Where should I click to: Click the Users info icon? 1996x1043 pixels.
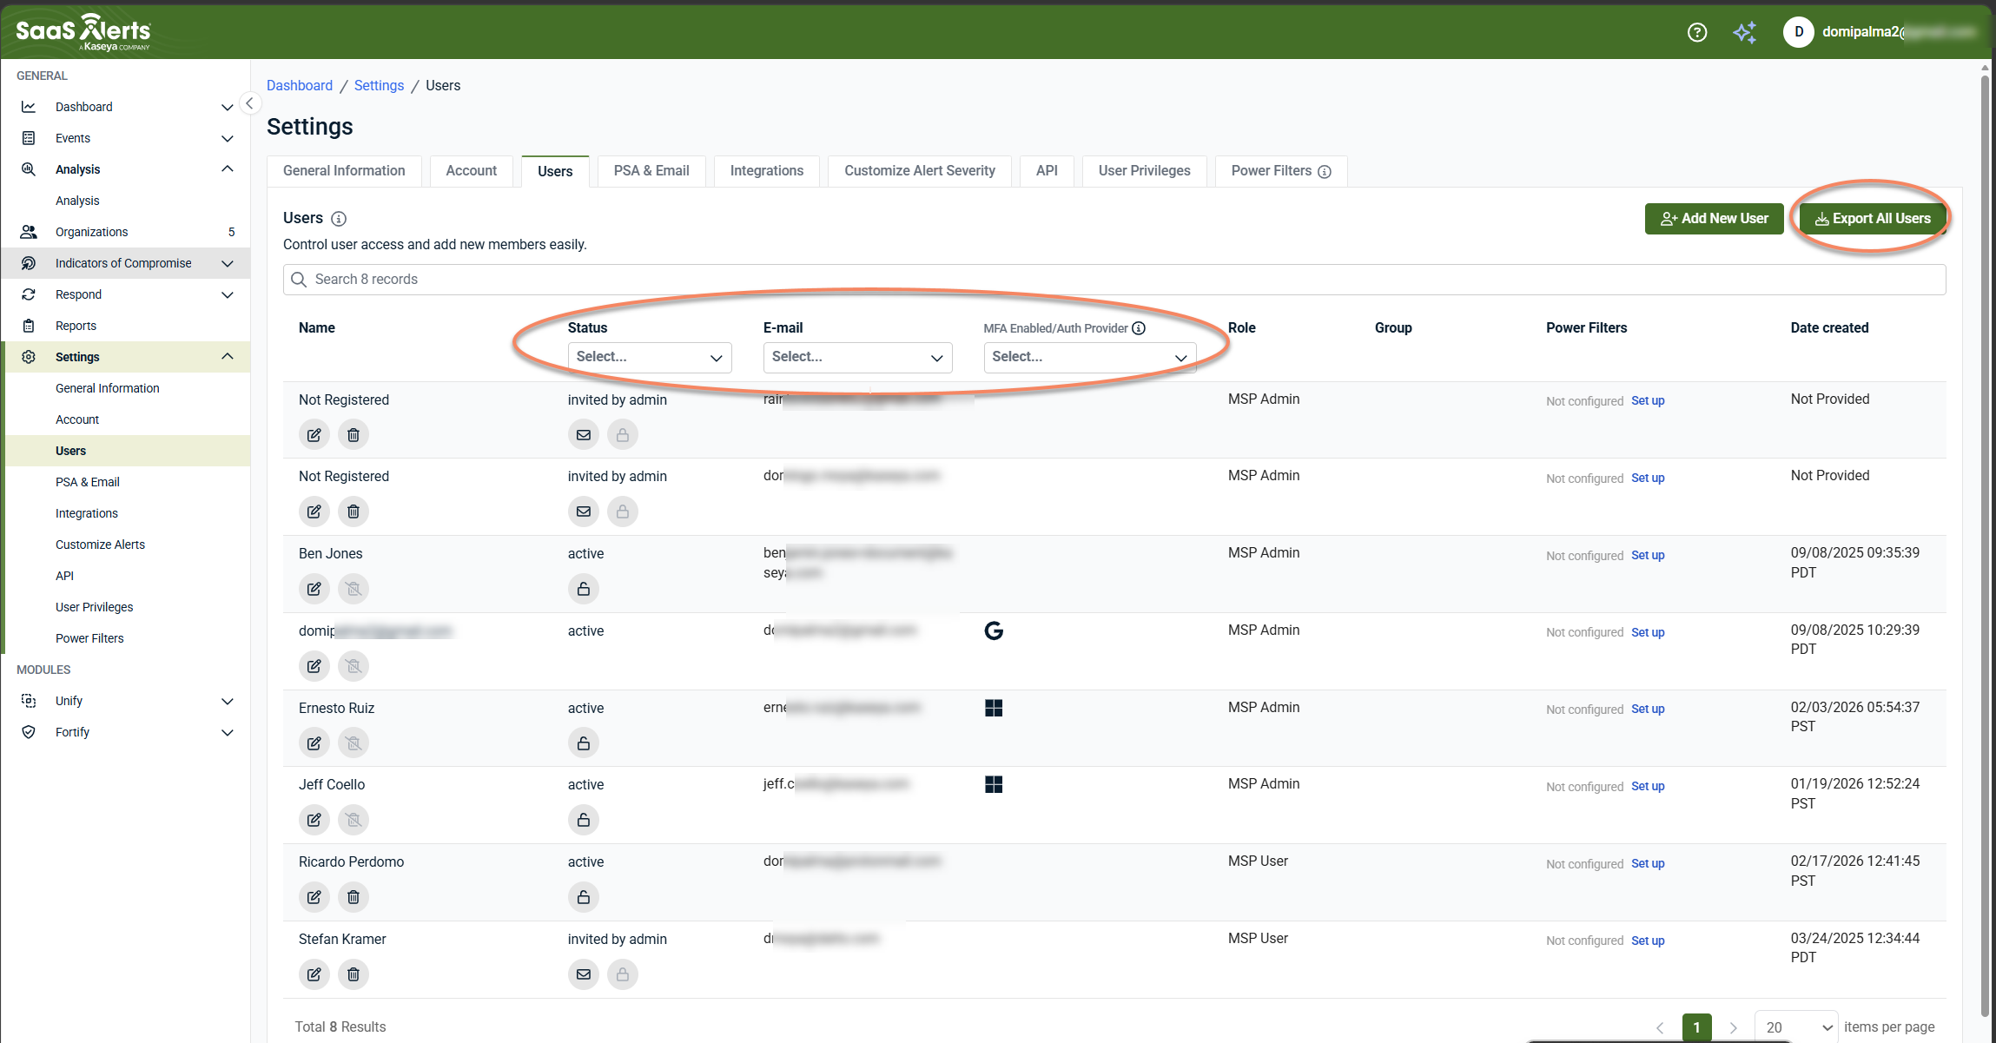(339, 219)
